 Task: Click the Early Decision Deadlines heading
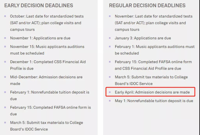[x=39, y=6]
